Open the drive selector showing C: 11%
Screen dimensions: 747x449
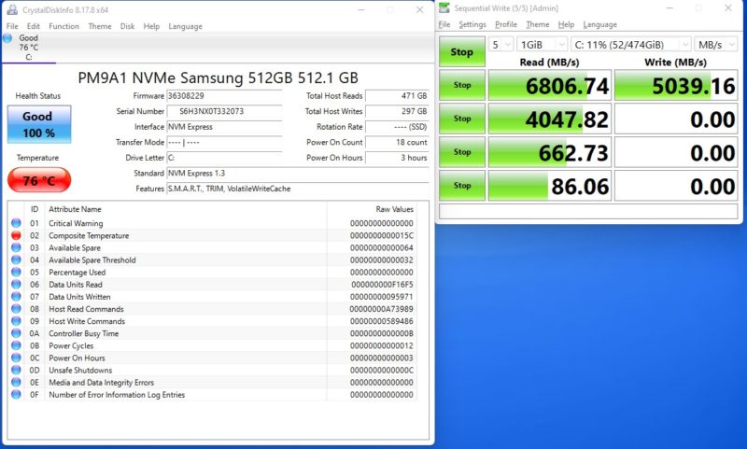click(631, 45)
